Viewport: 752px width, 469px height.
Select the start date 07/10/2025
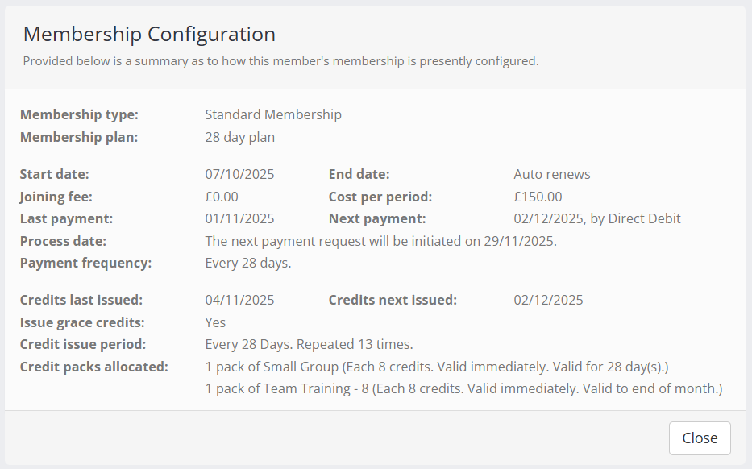click(x=239, y=174)
